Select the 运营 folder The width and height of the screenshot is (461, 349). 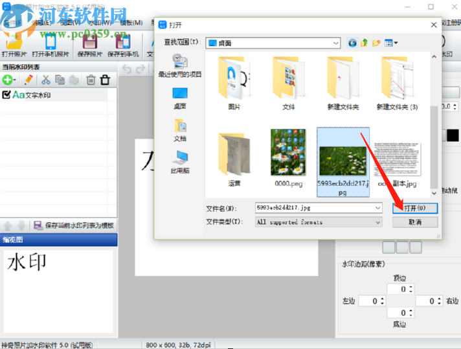click(234, 160)
